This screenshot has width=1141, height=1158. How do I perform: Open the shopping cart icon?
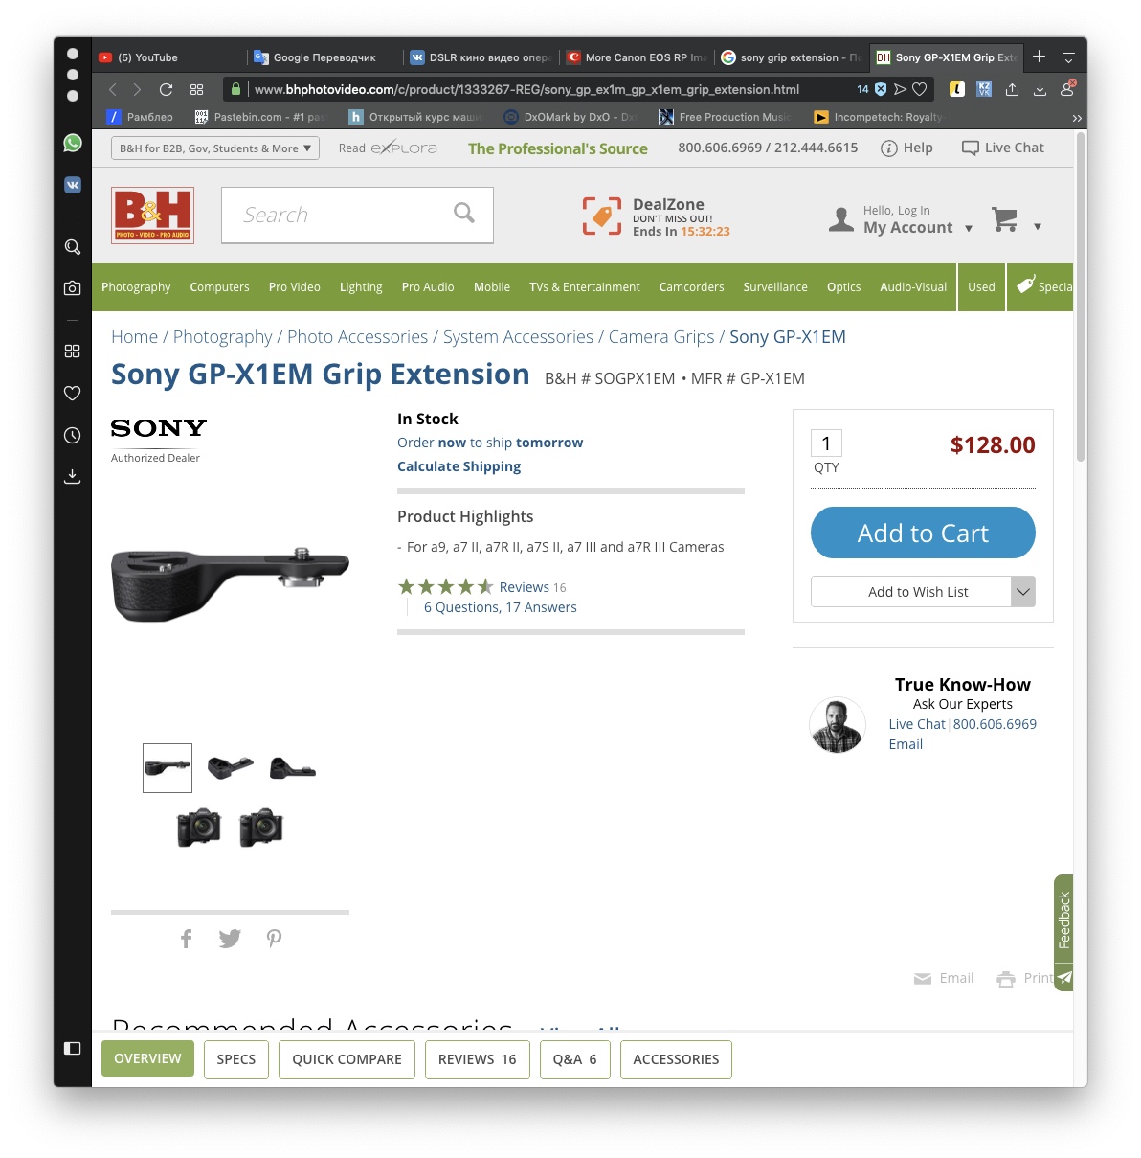coord(1005,219)
